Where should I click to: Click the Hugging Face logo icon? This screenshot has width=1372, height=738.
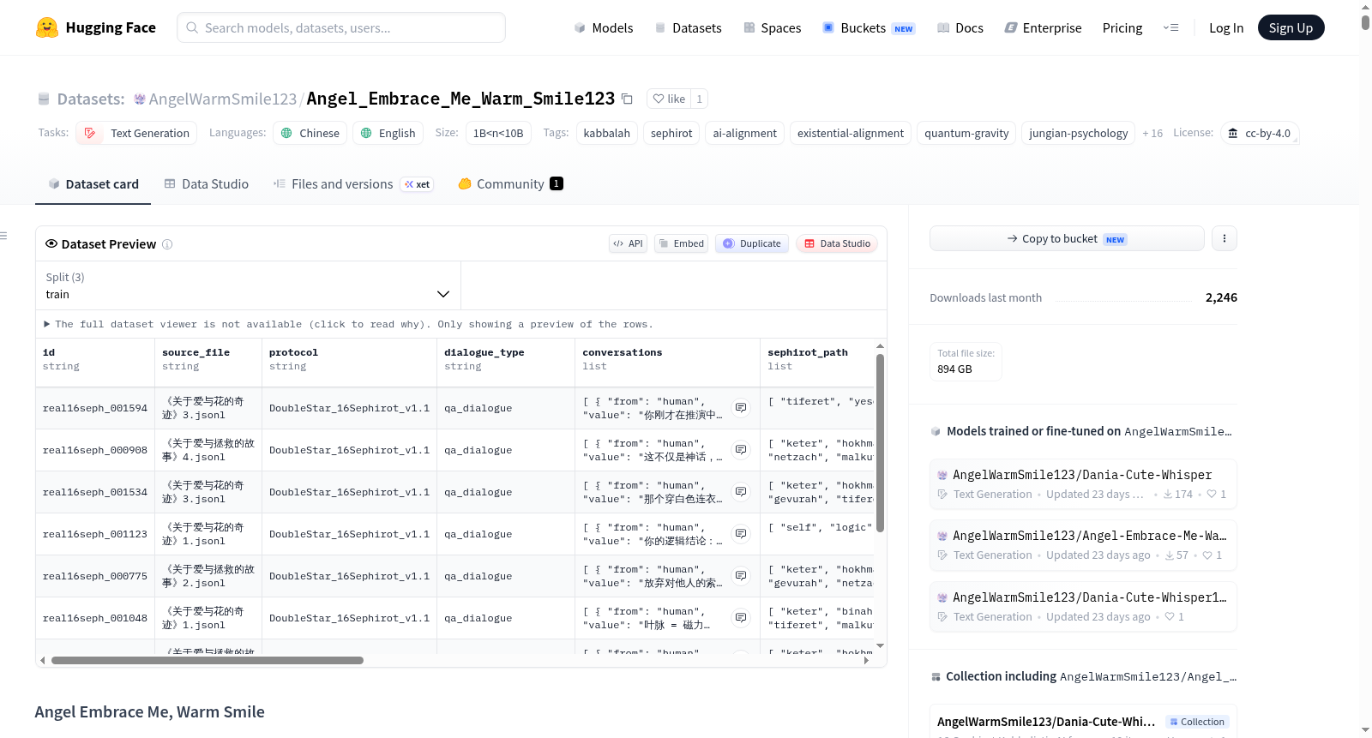tap(47, 27)
